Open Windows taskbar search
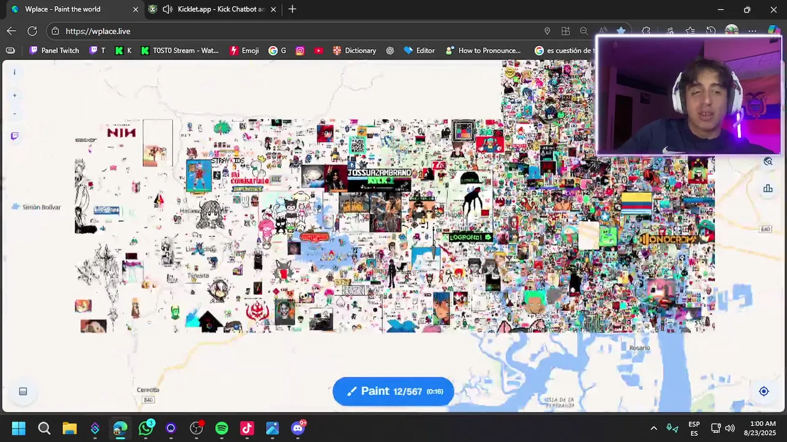The width and height of the screenshot is (787, 442). (x=44, y=428)
